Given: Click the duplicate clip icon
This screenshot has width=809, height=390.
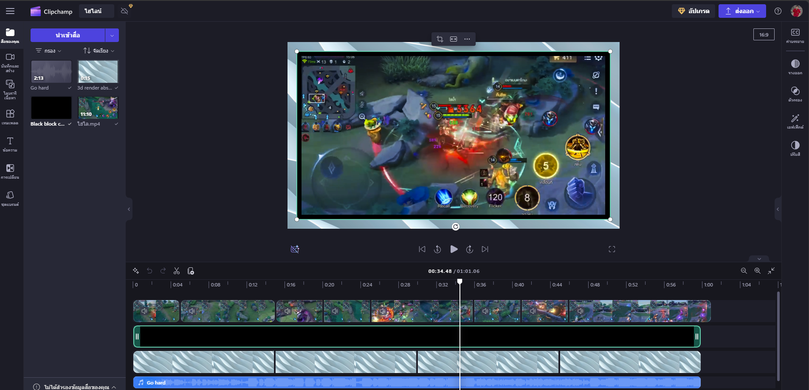Looking at the screenshot, I should [191, 271].
